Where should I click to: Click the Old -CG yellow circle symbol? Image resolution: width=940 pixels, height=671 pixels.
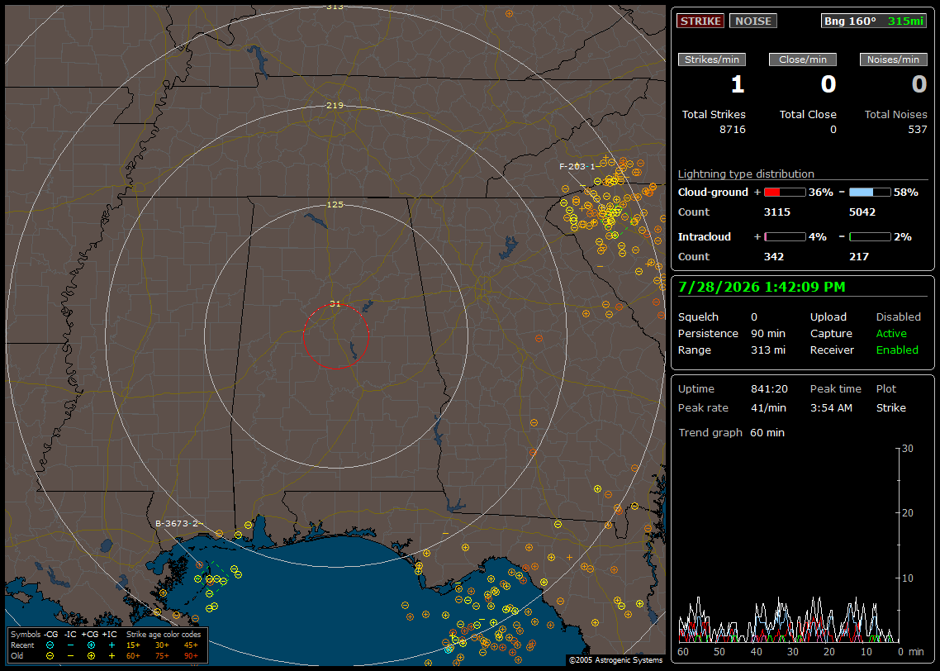50,656
